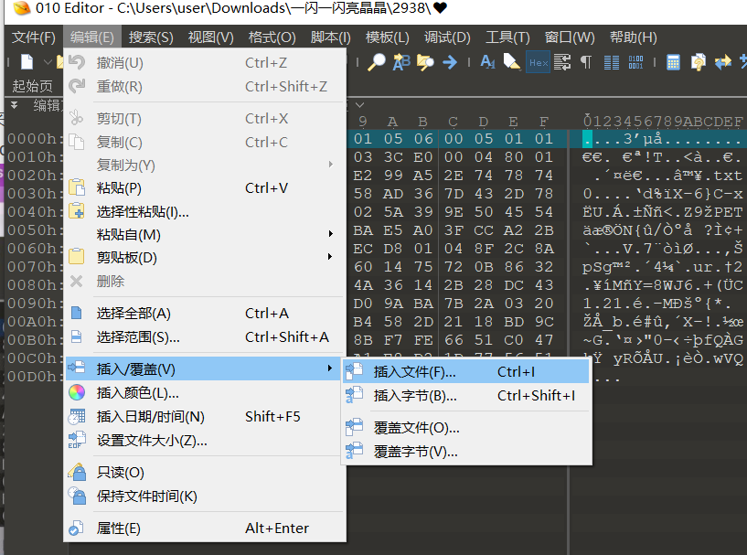
Task: Open 插入颜色(L)... color picker entry
Action: tap(137, 393)
